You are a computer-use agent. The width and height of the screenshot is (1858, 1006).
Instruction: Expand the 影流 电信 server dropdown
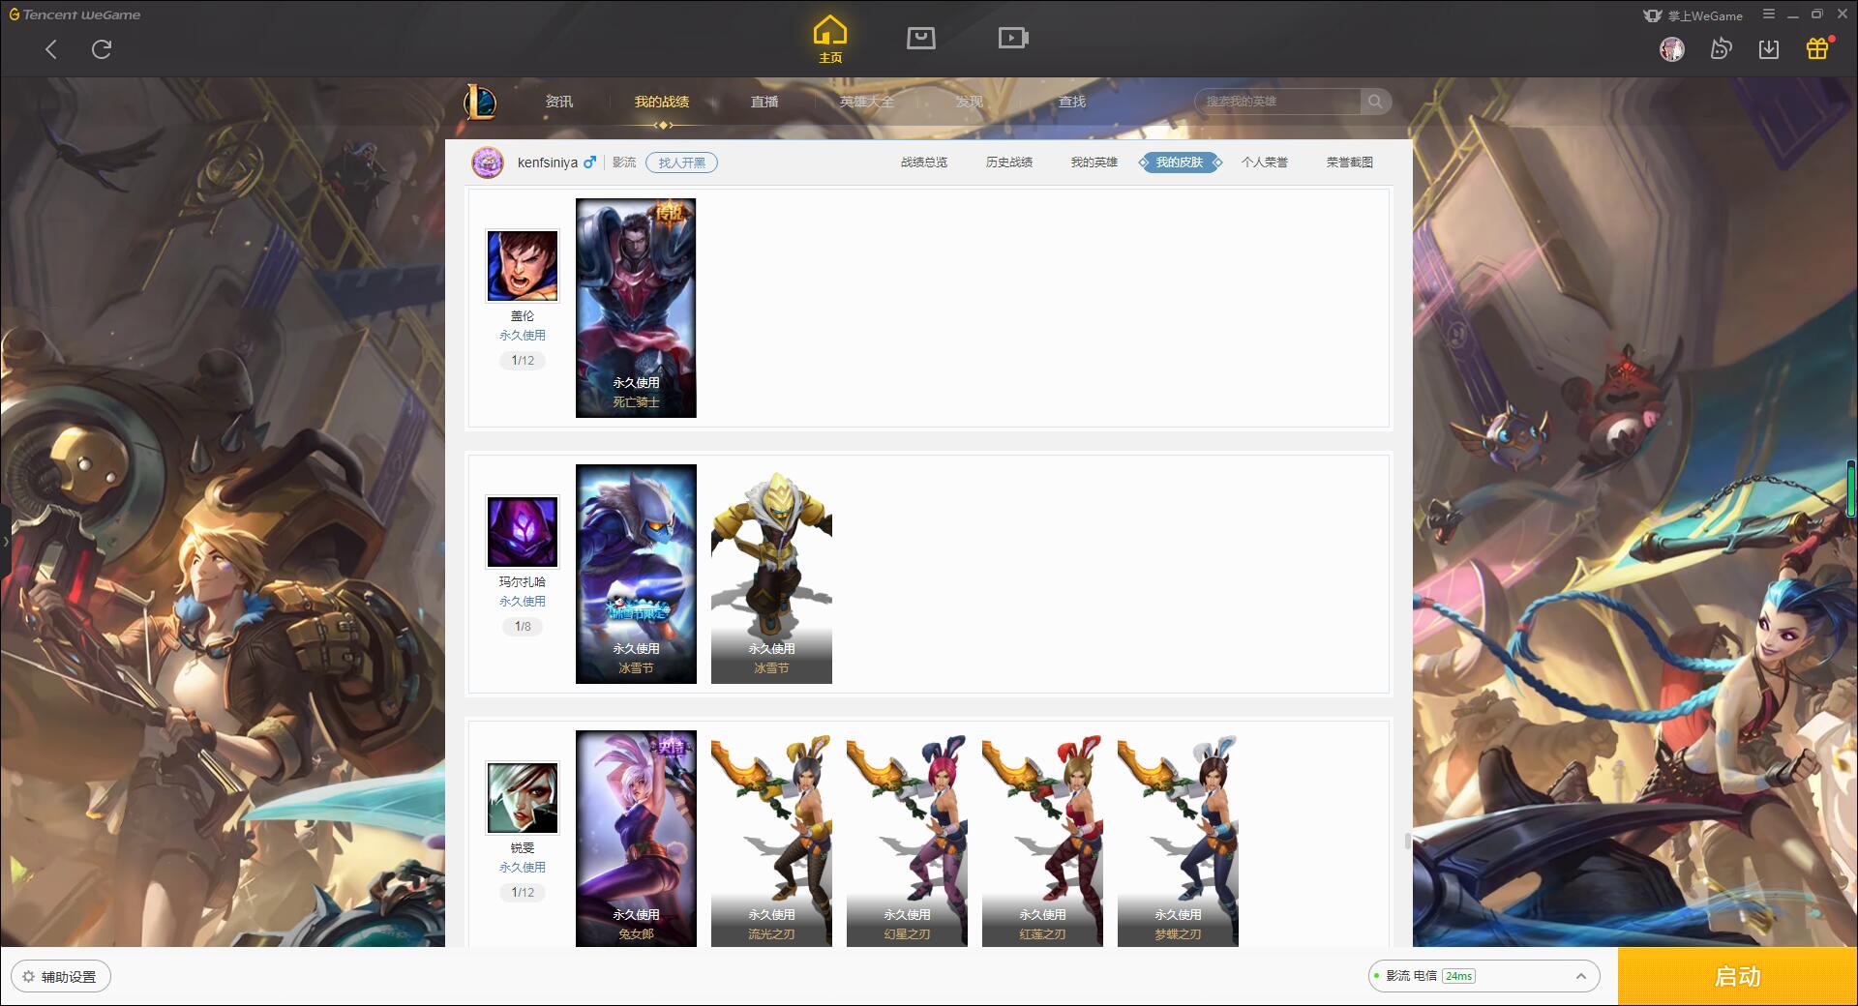pyautogui.click(x=1483, y=976)
